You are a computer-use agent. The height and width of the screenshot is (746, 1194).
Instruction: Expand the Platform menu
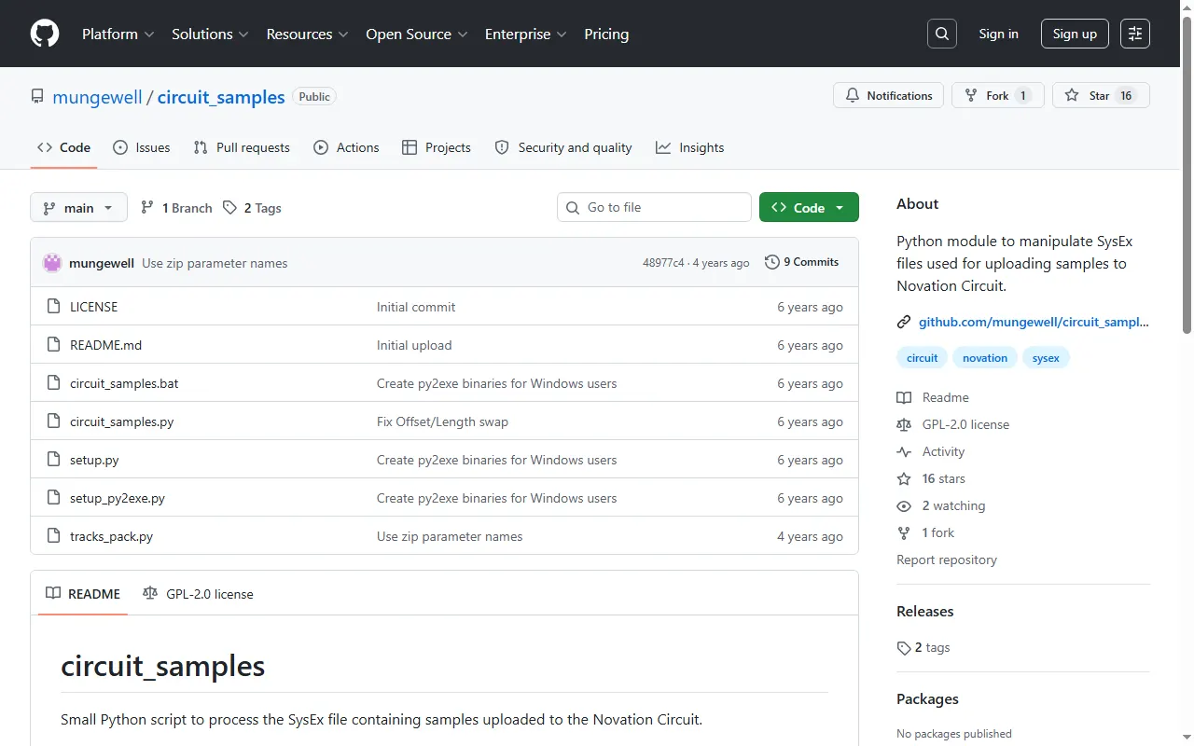(x=118, y=34)
